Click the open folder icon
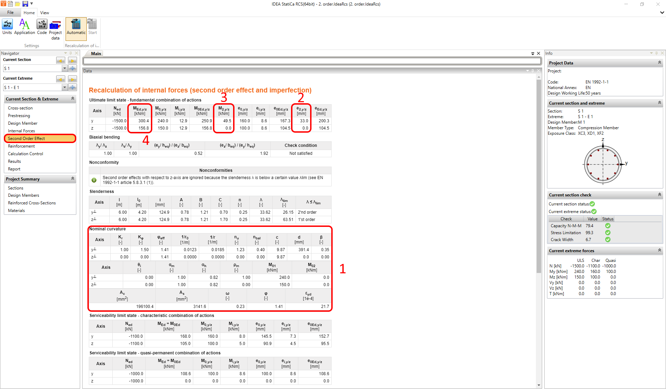The height and width of the screenshot is (389, 666). (17, 4)
